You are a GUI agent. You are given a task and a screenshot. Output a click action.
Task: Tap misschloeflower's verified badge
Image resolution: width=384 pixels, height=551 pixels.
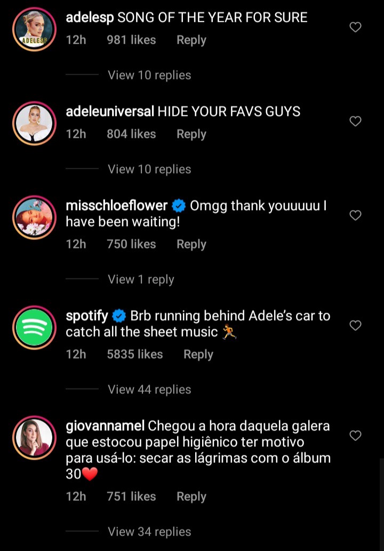[179, 206]
